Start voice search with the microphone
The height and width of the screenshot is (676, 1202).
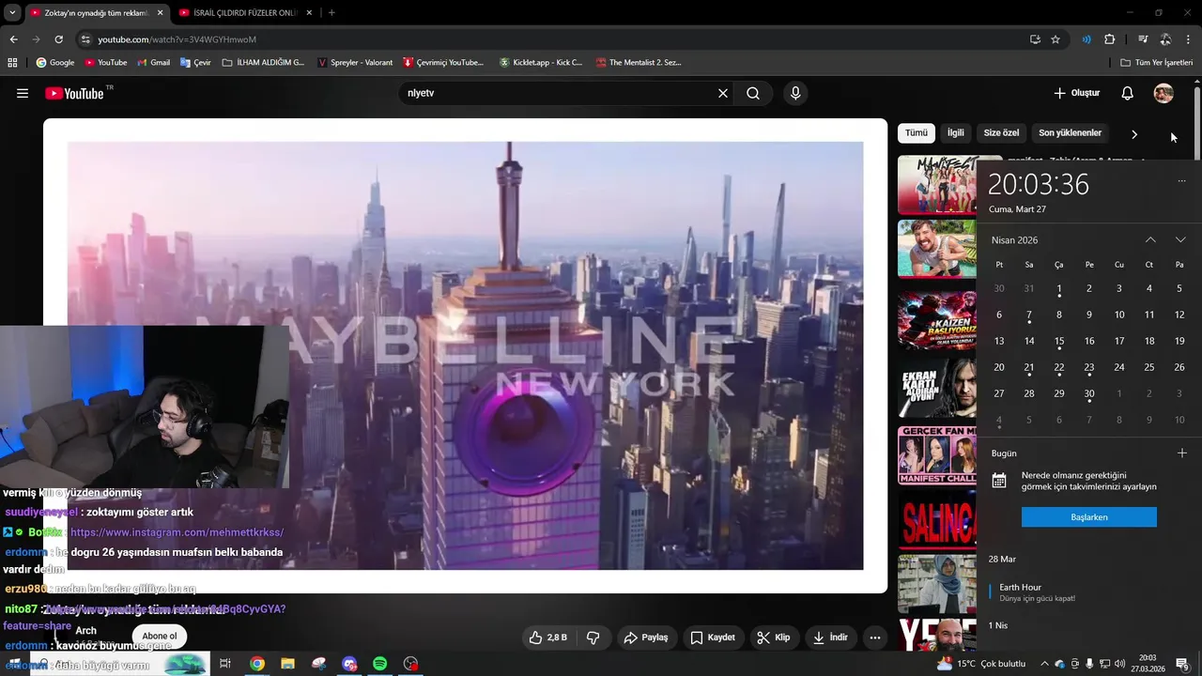[x=795, y=93]
